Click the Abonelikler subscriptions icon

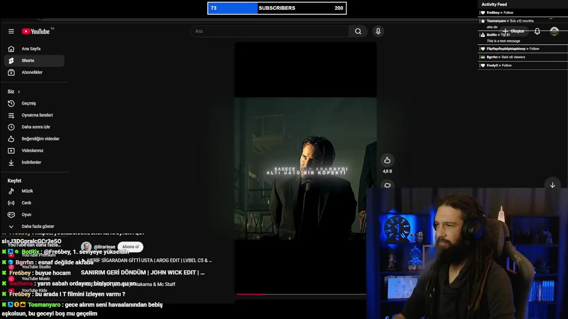12,72
